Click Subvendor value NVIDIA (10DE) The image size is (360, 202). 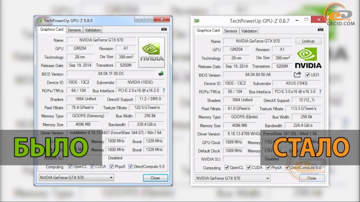(x=140, y=82)
